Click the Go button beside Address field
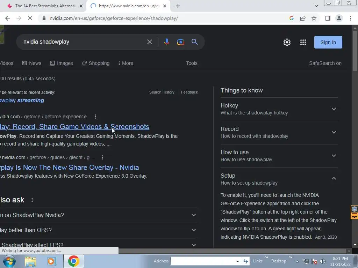Viewport: 358px width, 268px height. pos(245,261)
